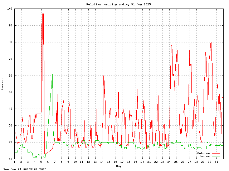
Task: Click day 21 on the x-axis
Action: click(x=149, y=162)
